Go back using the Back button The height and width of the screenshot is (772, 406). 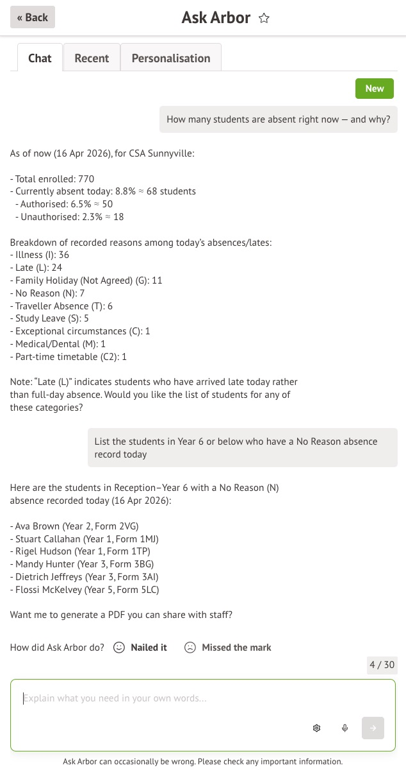click(33, 17)
